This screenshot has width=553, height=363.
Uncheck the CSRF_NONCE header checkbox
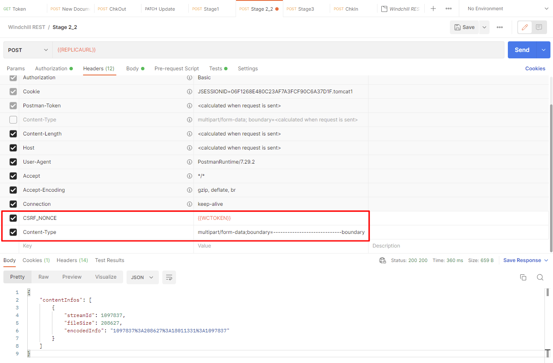[13, 218]
